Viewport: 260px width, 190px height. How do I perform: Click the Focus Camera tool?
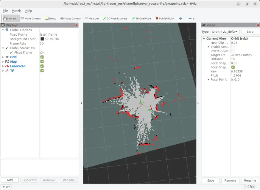70,18
